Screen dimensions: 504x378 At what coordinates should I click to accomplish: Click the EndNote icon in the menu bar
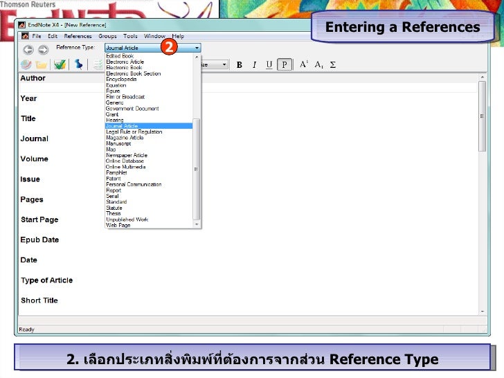pyautogui.click(x=25, y=36)
